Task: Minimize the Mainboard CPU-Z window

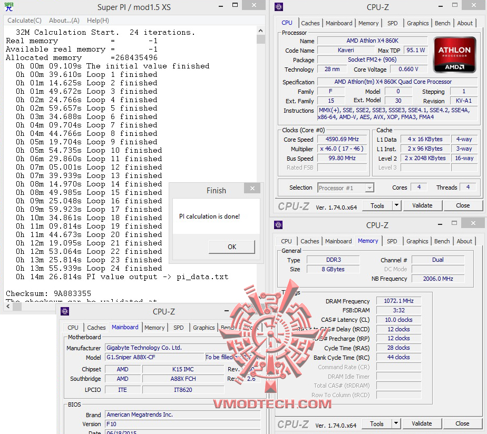Action: [x=227, y=310]
